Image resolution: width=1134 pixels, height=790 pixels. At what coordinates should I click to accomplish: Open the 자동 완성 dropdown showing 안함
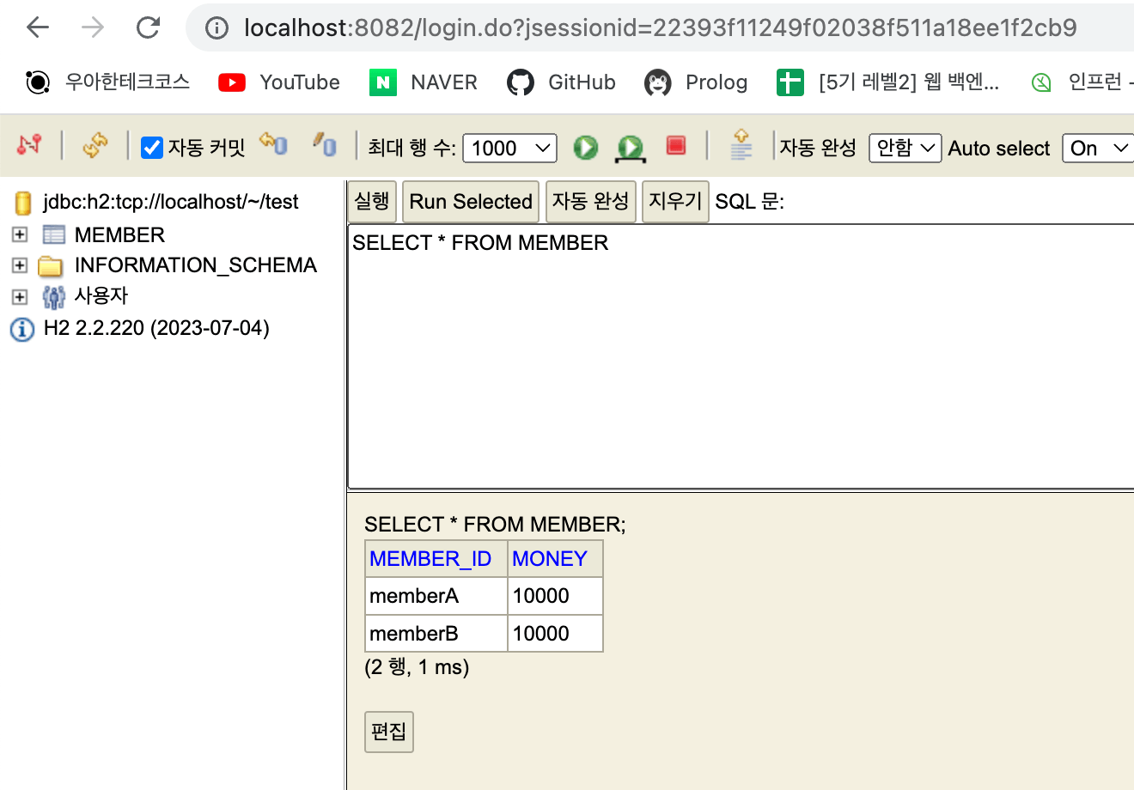[905, 148]
